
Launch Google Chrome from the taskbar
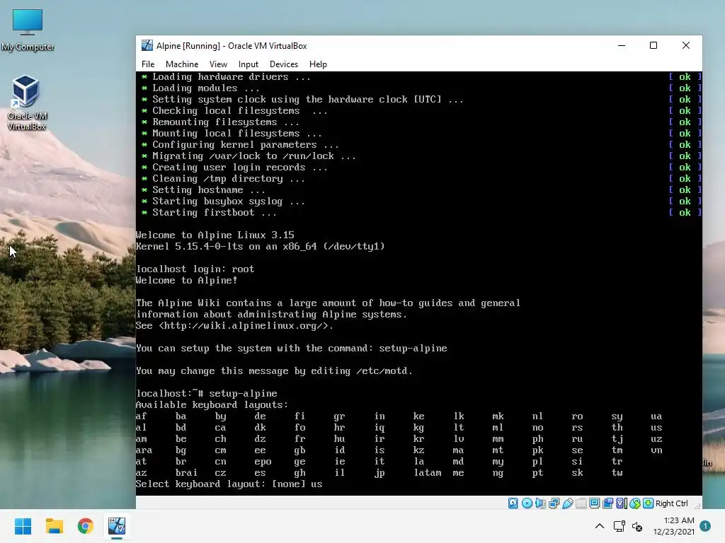pos(86,526)
